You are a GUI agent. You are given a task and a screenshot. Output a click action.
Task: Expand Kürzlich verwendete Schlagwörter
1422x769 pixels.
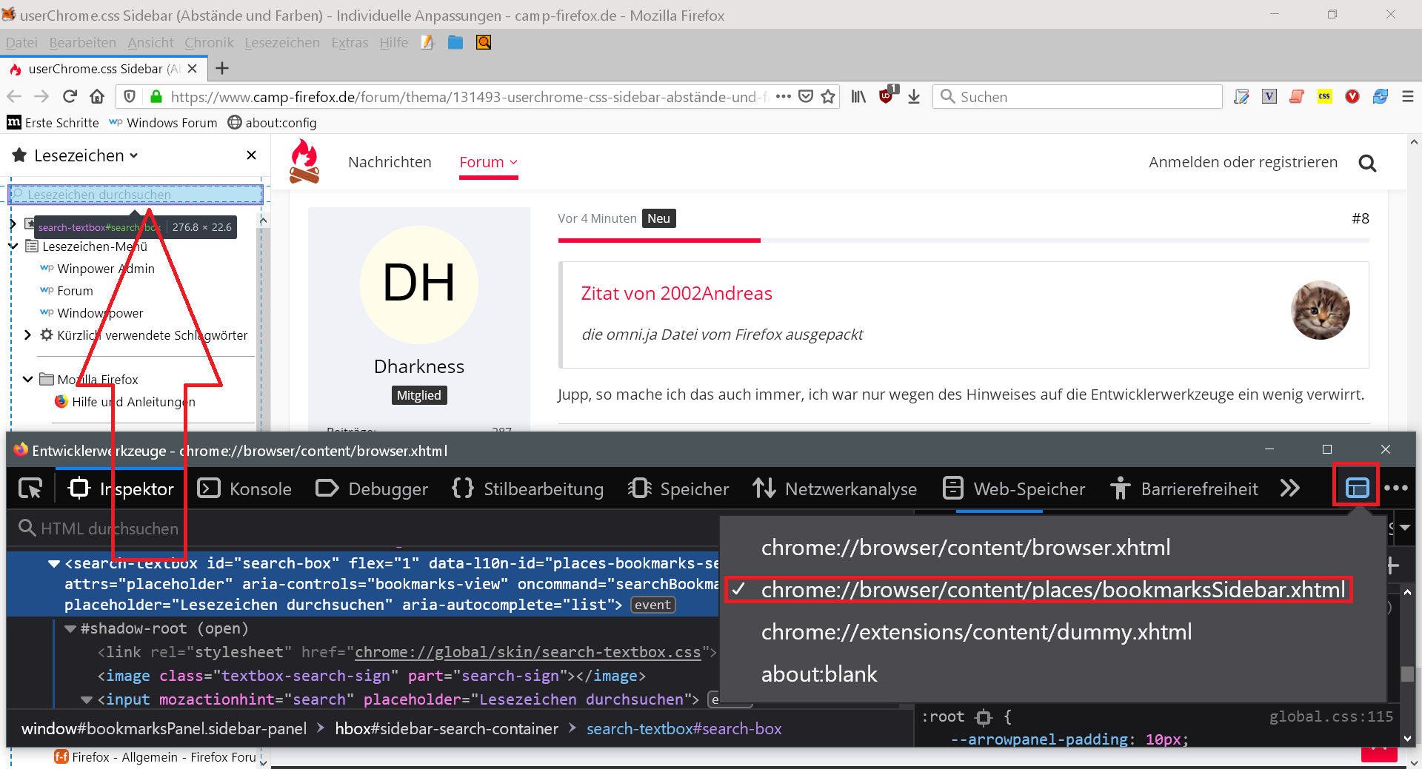click(x=27, y=335)
